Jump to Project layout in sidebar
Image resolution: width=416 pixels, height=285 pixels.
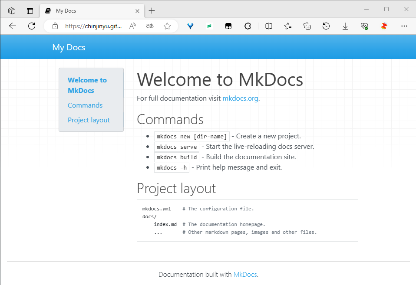click(89, 120)
